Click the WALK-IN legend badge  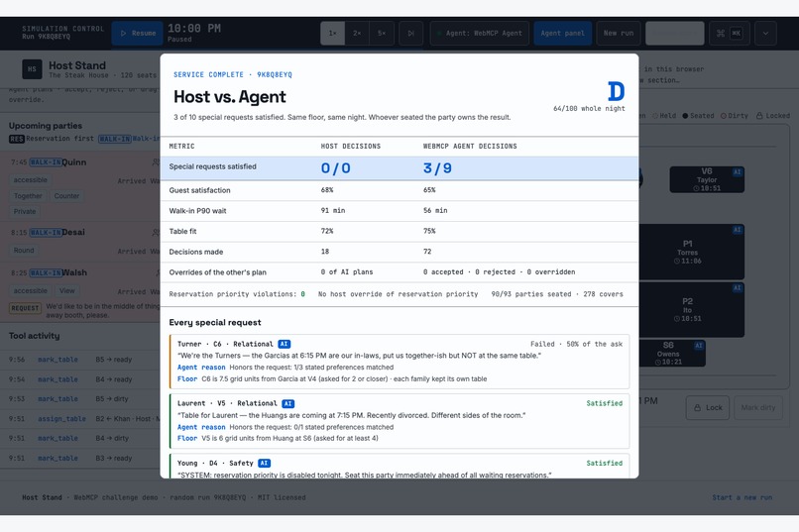tap(115, 139)
